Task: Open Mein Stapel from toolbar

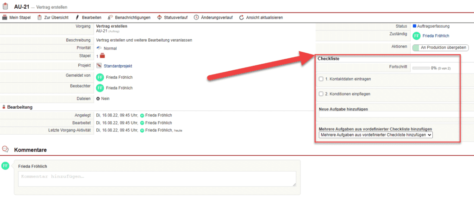Action: coord(16,18)
